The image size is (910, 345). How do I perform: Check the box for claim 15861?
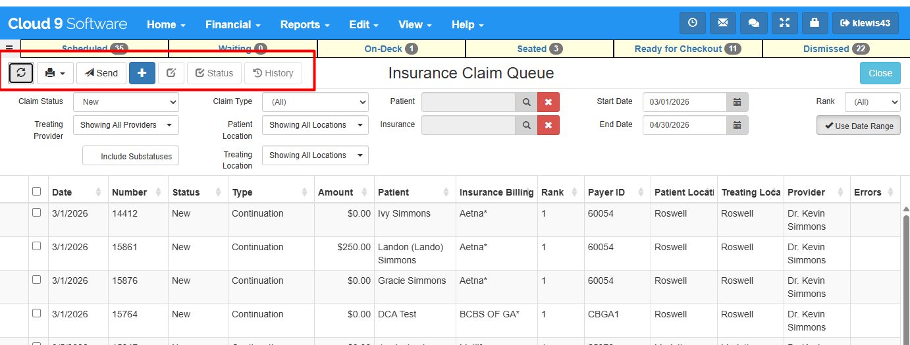pyautogui.click(x=37, y=246)
